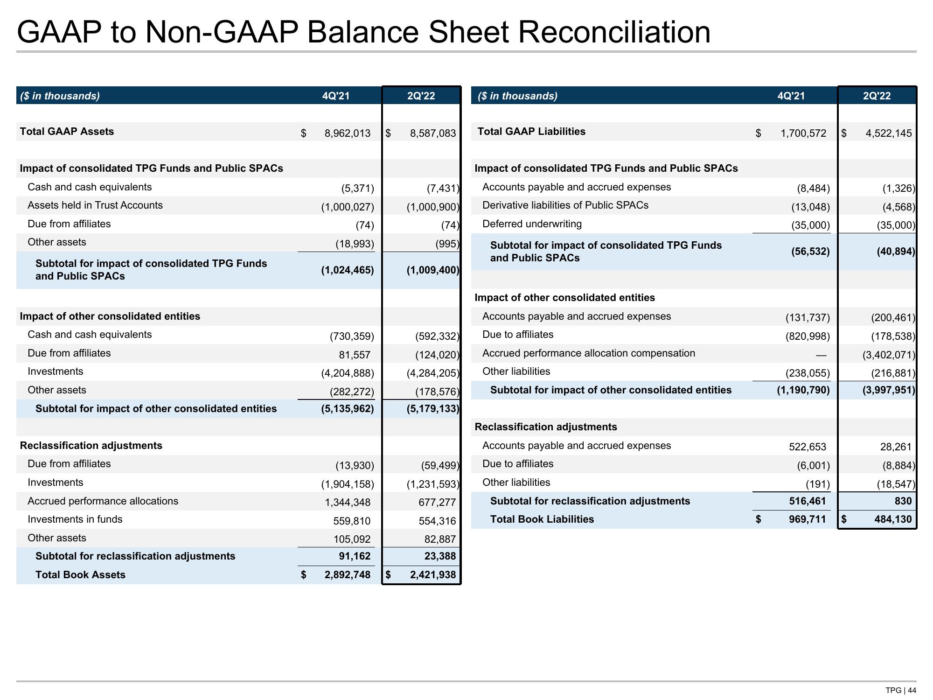Click the Investments in funds label

coord(75,519)
